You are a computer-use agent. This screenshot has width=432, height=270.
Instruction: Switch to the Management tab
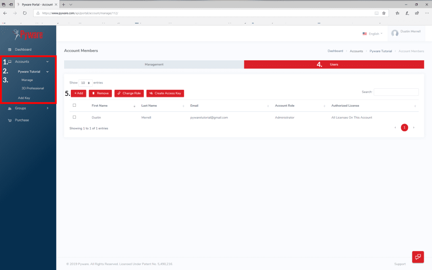pyautogui.click(x=154, y=64)
